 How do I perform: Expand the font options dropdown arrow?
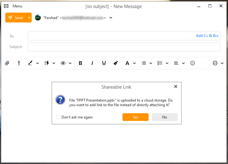point(134,63)
